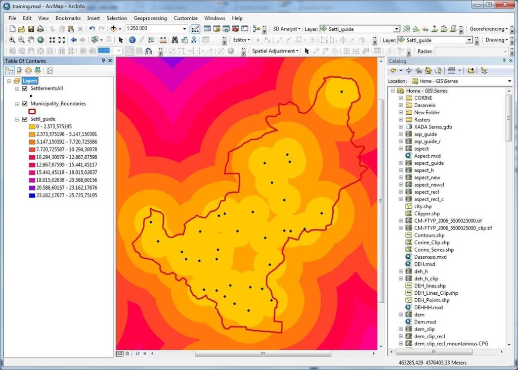Screen dimensions: 518x370
Task: Open the Catalog Location dropdown
Action: tap(509, 81)
